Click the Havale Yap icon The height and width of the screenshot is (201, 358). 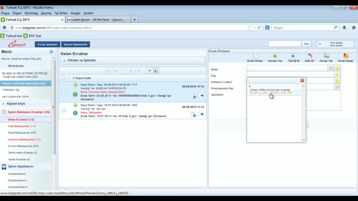pos(275,56)
